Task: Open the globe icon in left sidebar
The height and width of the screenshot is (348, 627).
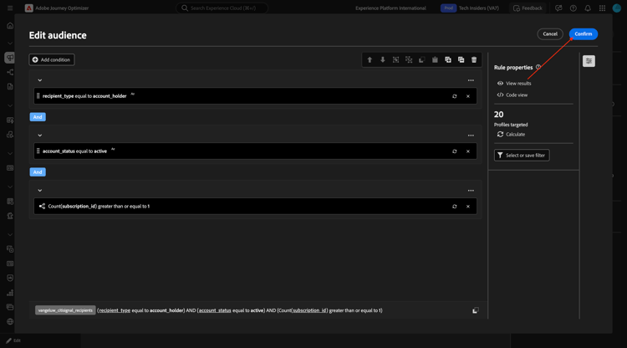Action: (x=10, y=321)
